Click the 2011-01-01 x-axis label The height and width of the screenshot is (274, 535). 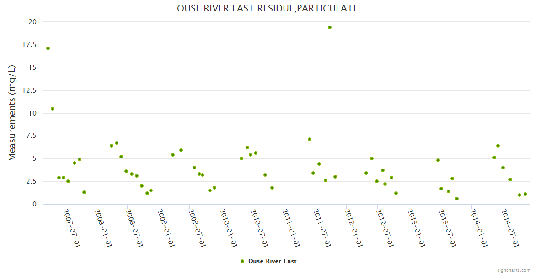291,228
